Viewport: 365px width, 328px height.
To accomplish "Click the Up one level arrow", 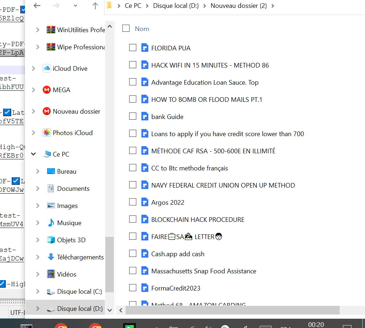I will (x=95, y=6).
